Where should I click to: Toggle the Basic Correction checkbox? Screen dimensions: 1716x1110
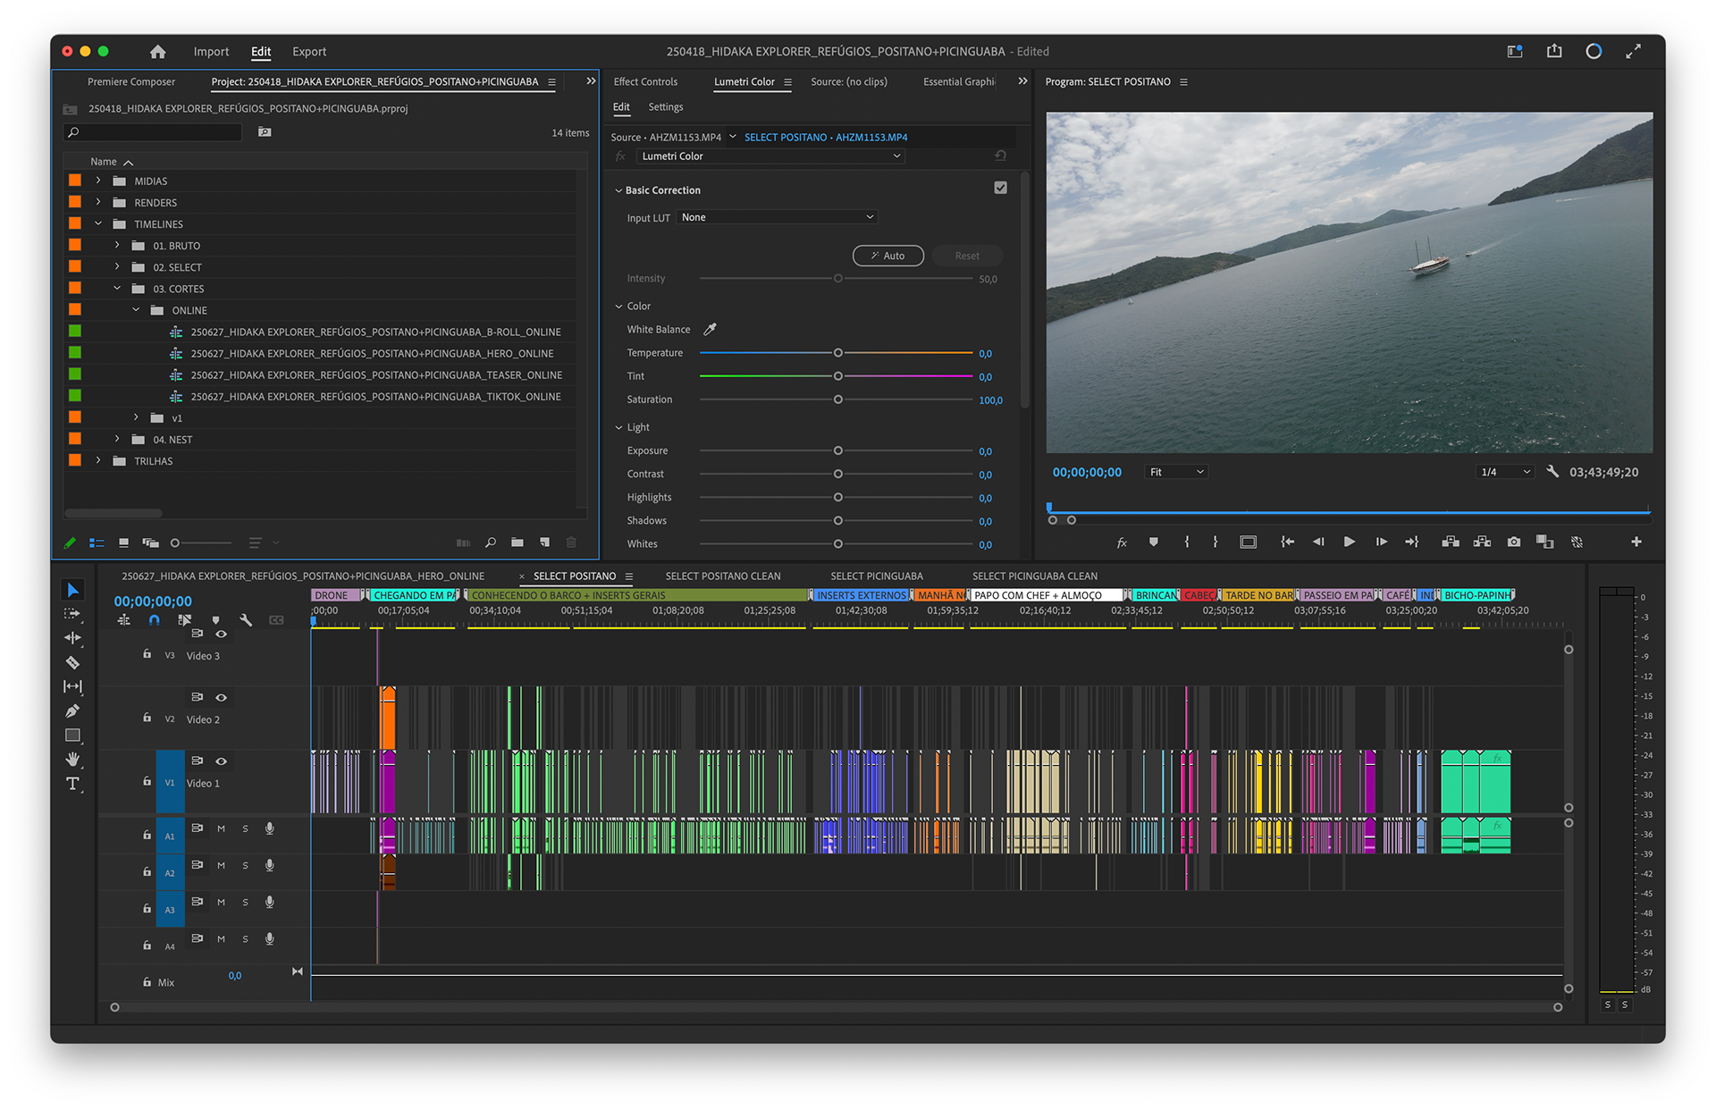pyautogui.click(x=1000, y=189)
